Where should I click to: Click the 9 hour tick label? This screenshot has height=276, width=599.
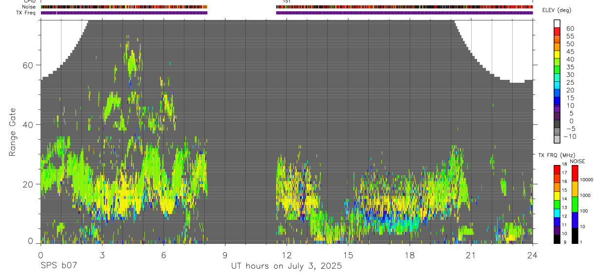click(225, 255)
